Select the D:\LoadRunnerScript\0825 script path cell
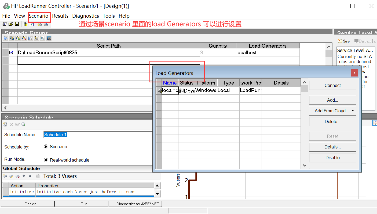The height and width of the screenshot is (214, 377). point(109,53)
